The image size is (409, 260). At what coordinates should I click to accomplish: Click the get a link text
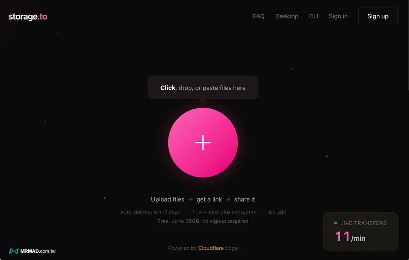[x=209, y=199]
